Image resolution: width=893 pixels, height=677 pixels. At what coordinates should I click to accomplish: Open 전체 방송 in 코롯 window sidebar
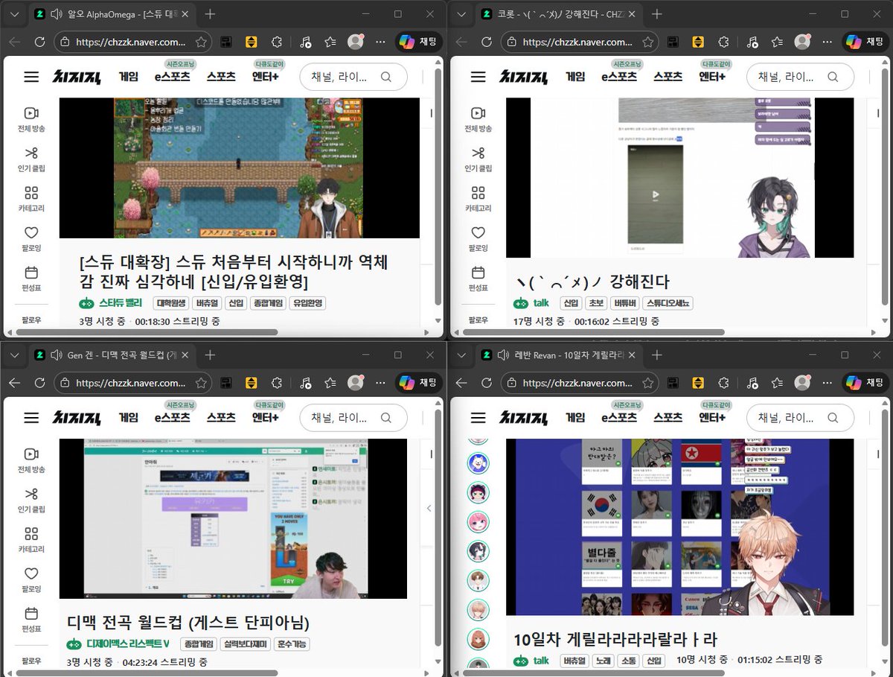478,119
